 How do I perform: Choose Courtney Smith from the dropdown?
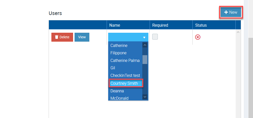click(x=124, y=83)
